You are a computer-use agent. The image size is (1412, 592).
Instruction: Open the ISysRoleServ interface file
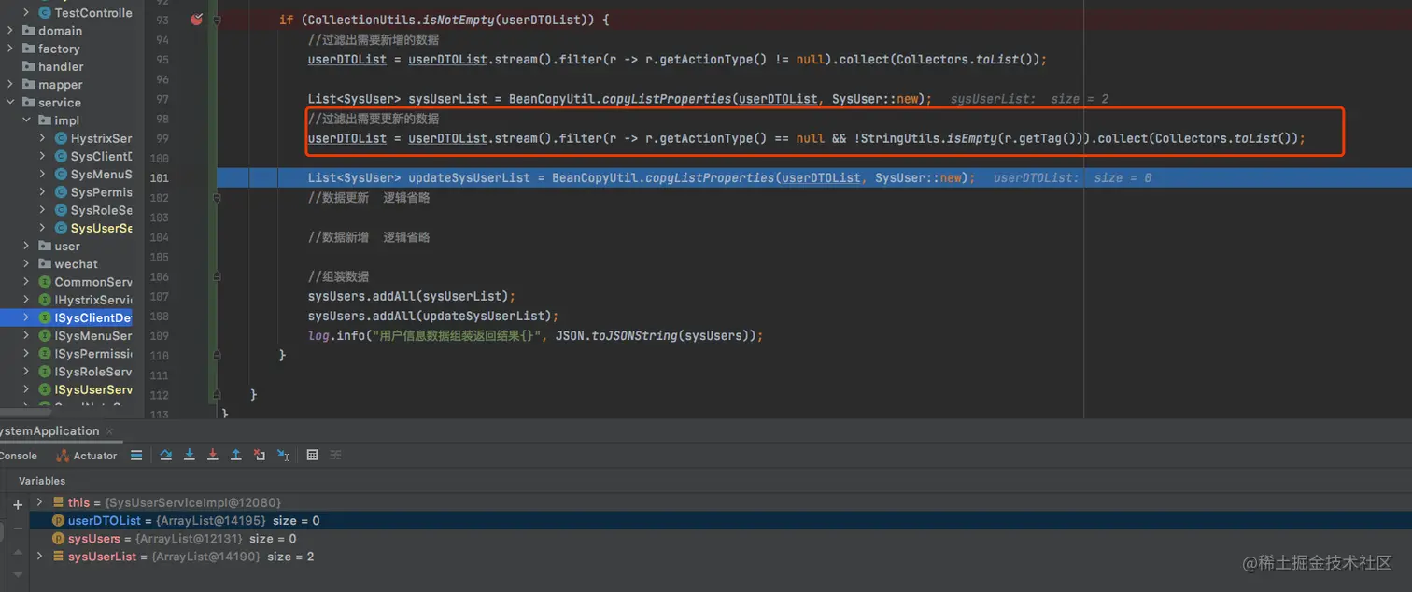(x=93, y=372)
